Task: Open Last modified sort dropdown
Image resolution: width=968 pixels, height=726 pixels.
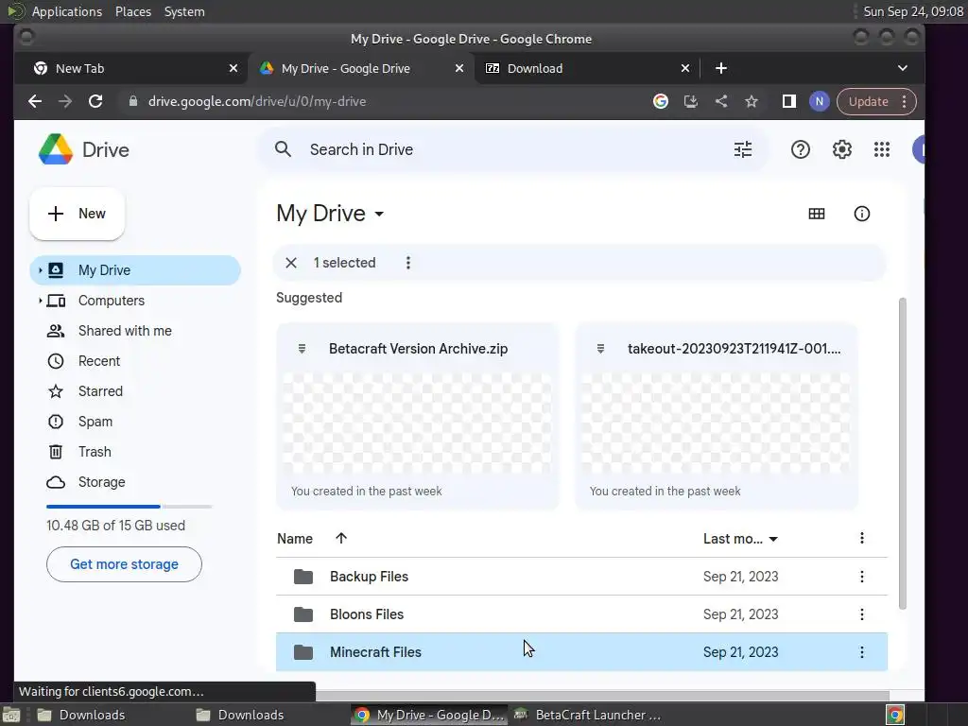Action: (739, 538)
